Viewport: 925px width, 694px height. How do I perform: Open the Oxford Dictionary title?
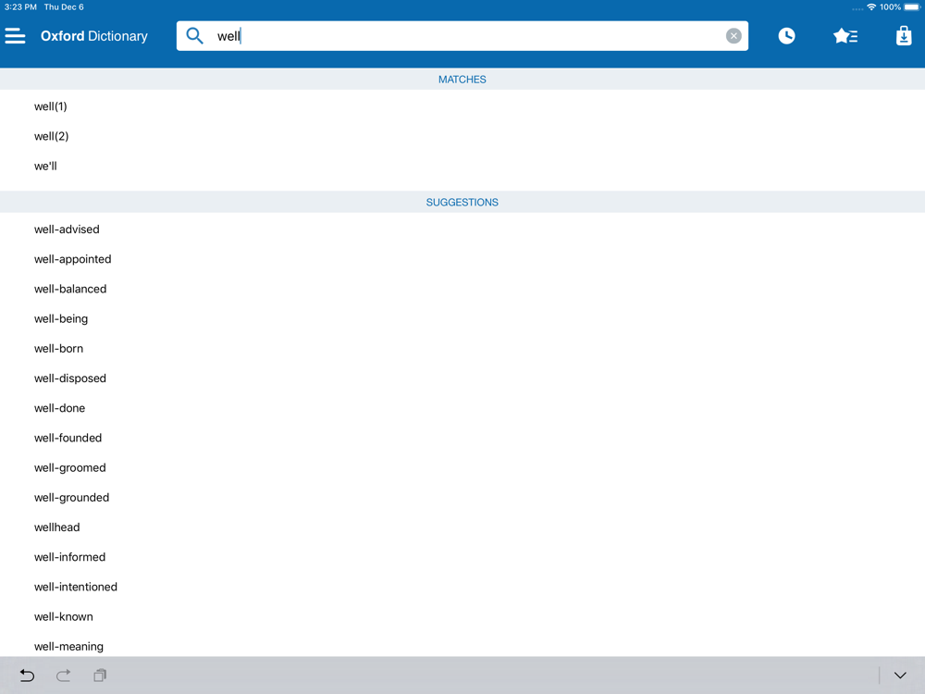(93, 36)
